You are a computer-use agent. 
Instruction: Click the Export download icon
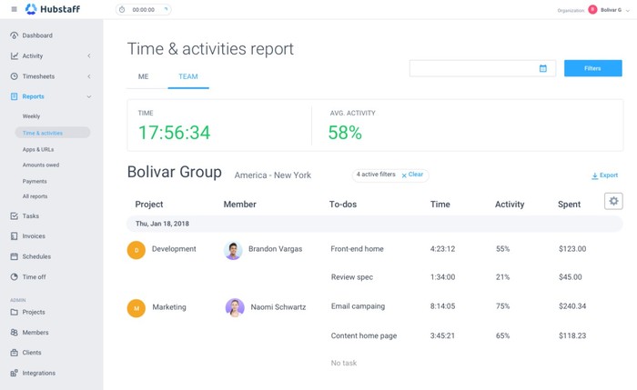(x=595, y=175)
